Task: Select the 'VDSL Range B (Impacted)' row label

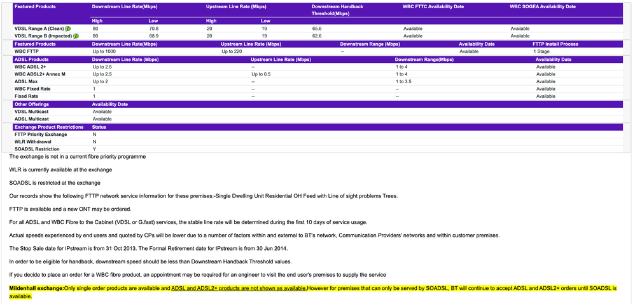Action: pos(43,36)
